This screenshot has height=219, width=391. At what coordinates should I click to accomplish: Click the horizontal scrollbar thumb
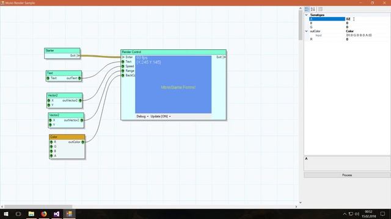pos(38,207)
